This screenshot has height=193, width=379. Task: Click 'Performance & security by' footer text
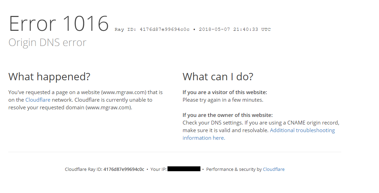point(234,169)
